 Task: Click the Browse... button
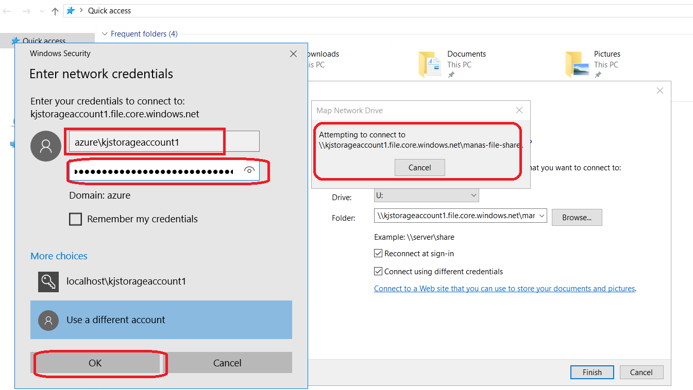[x=577, y=217]
